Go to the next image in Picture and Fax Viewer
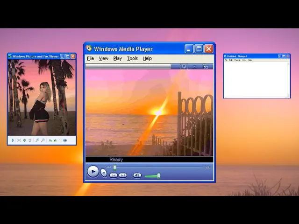This screenshot has height=224, width=299. [x=13, y=140]
